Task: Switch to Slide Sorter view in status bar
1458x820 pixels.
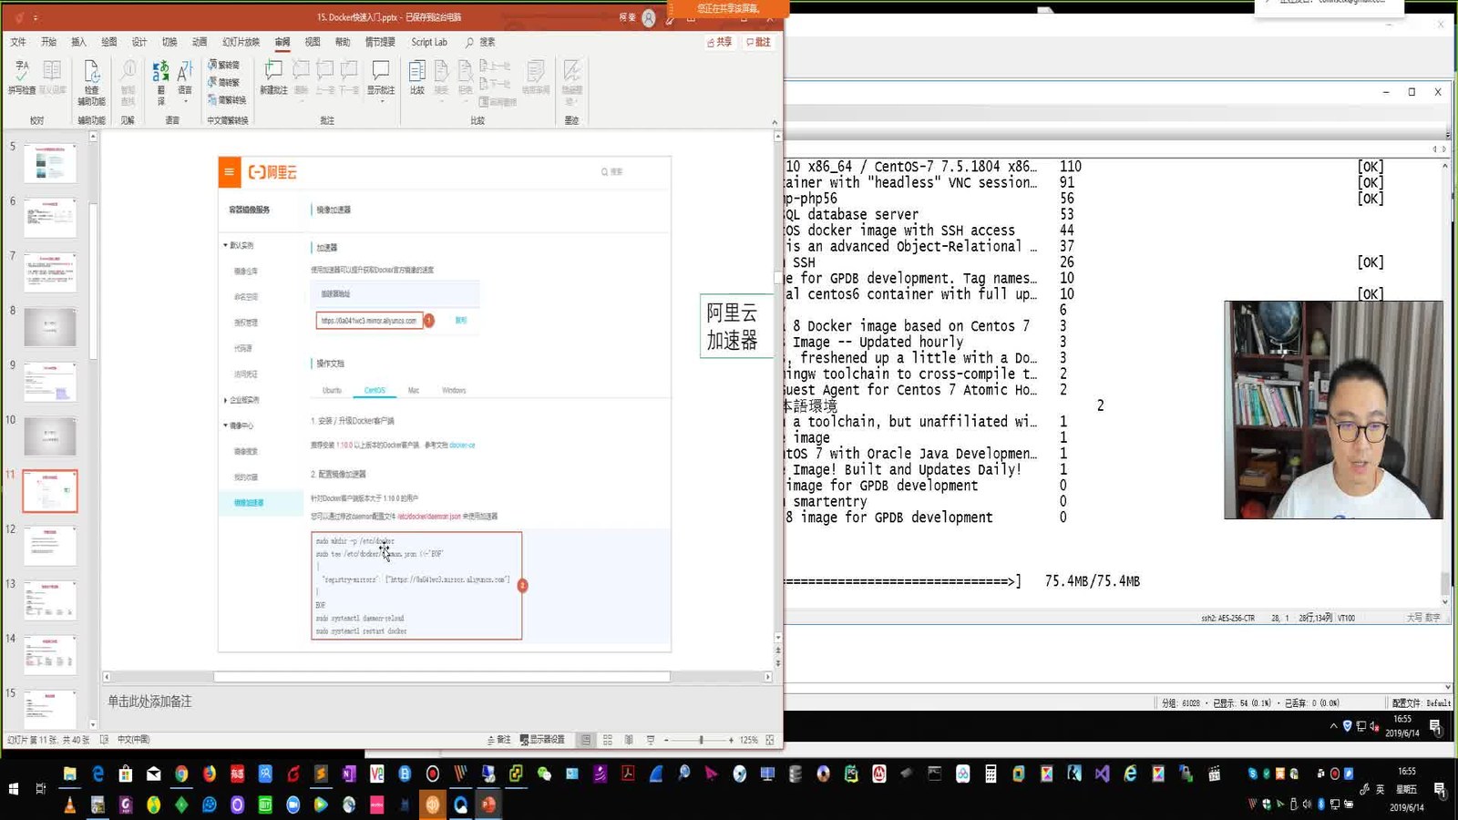Action: coord(608,740)
